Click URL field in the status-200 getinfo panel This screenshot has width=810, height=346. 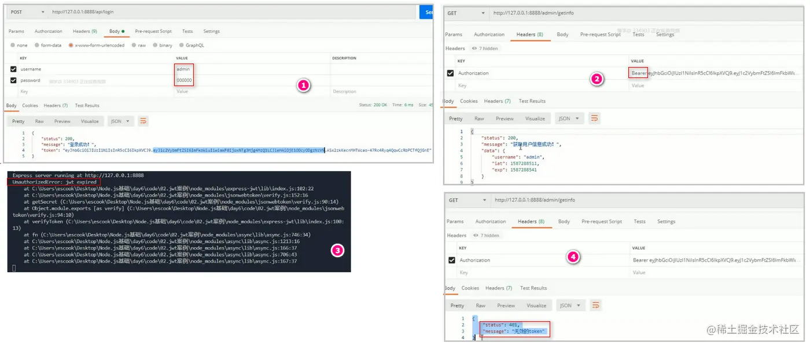click(x=647, y=13)
